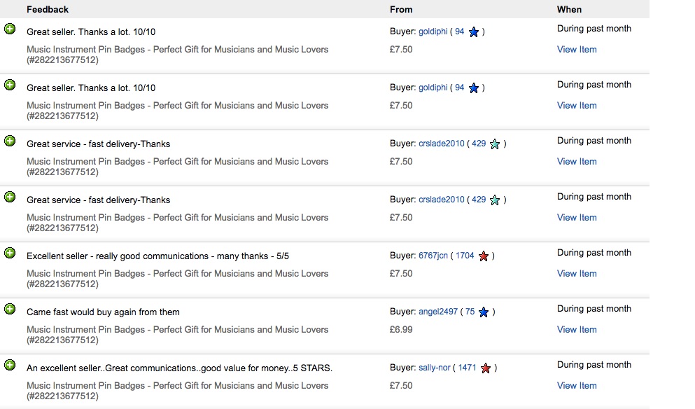
Task: Click the Feedback column header
Action: pos(48,9)
